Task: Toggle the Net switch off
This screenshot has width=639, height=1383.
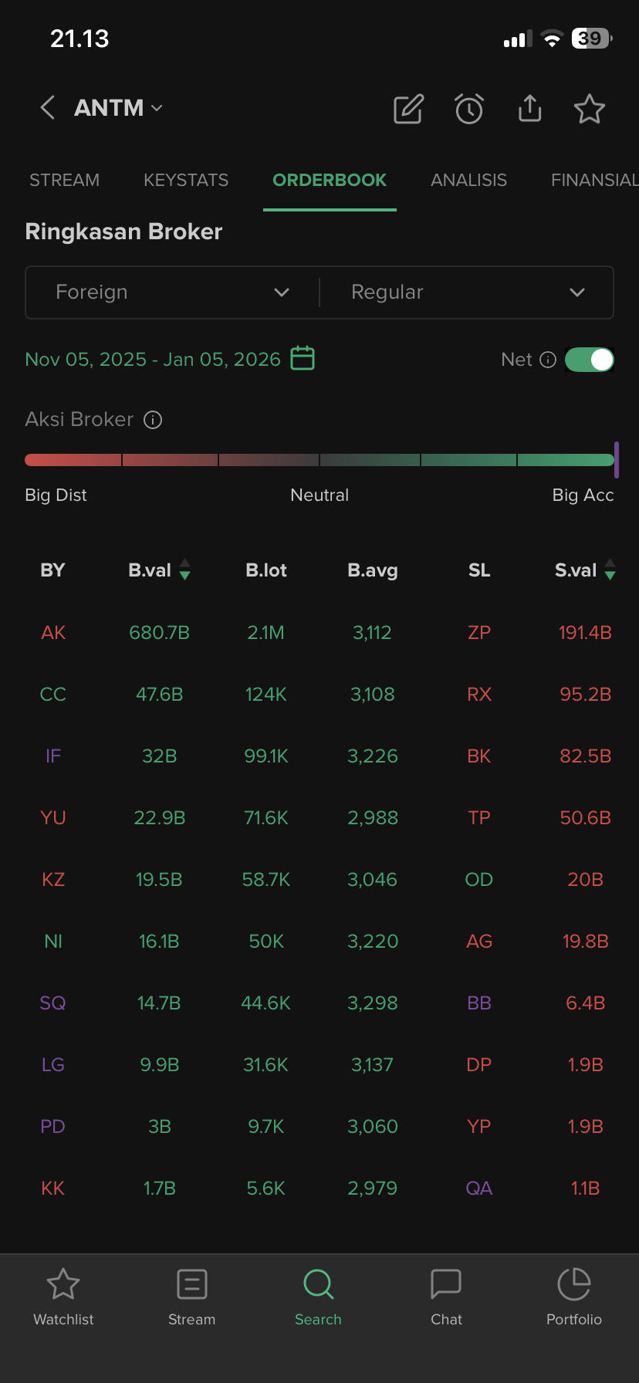Action: 590,360
